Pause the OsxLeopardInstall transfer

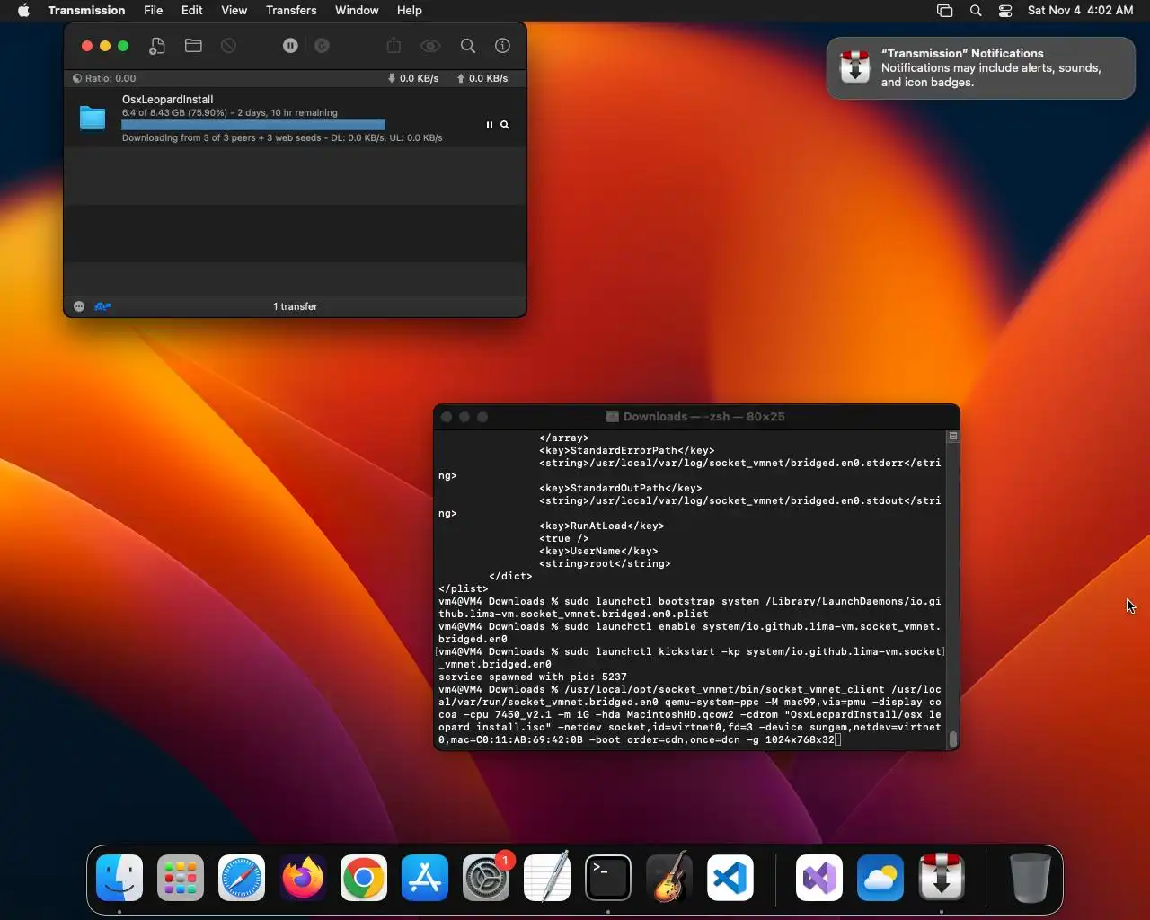[x=490, y=125]
